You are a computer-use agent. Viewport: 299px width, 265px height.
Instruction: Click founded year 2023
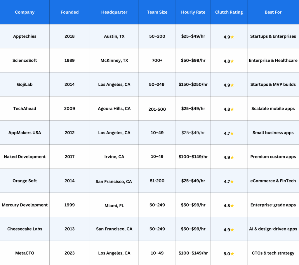69,253
